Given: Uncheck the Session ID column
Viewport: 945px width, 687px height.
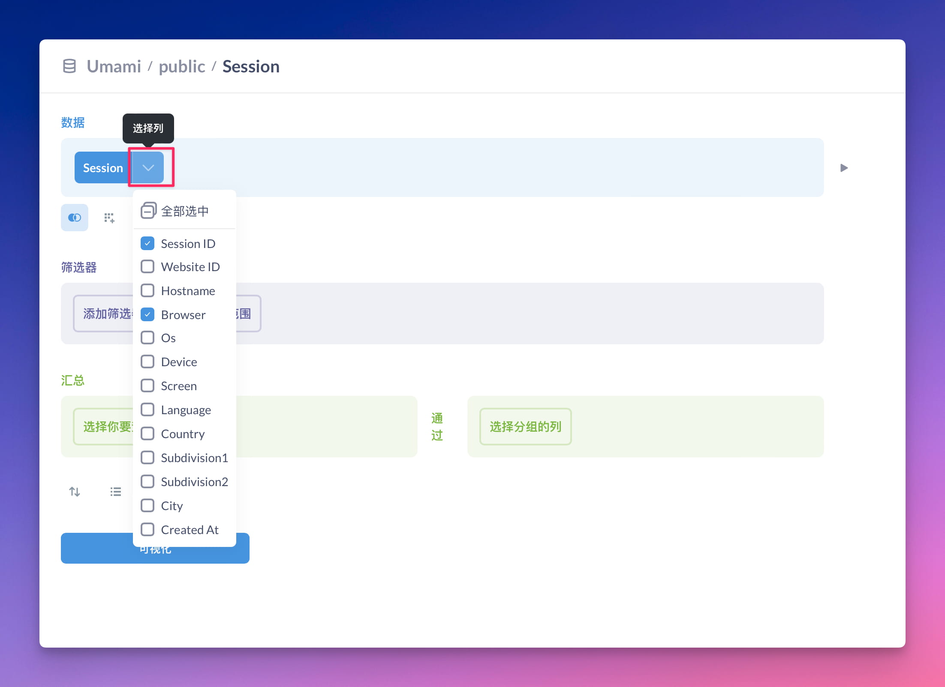Looking at the screenshot, I should 147,243.
